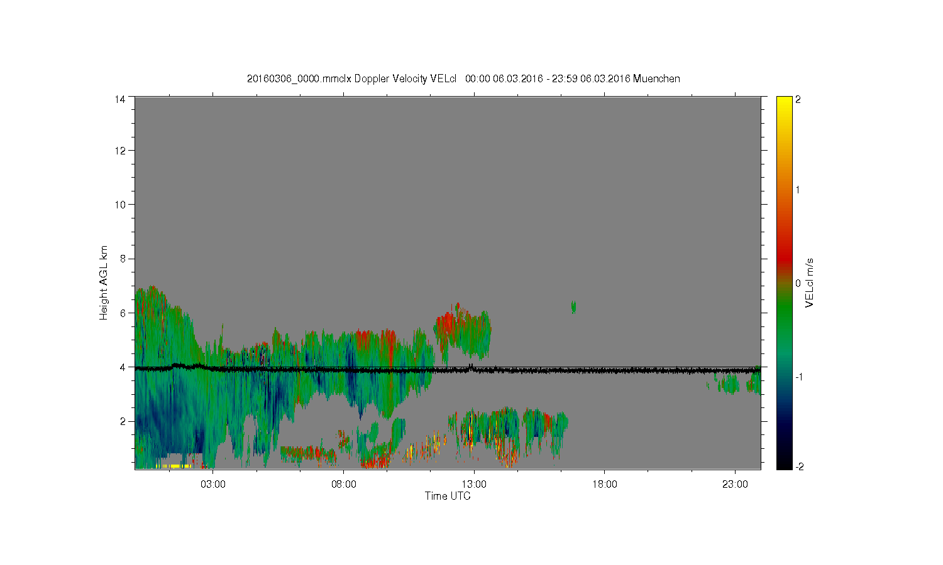Viewport: 943px width, 565px height.
Task: Click the black horizontal line at 4 km
Action: [448, 370]
